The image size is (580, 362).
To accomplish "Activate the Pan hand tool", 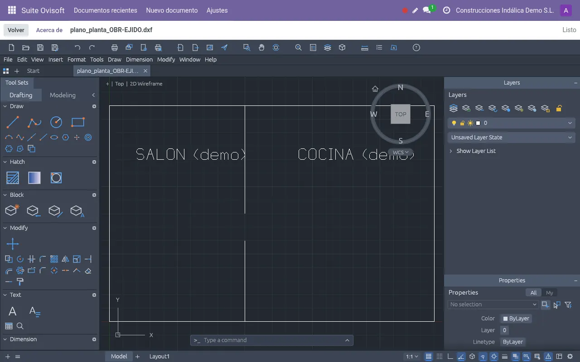I will point(261,48).
